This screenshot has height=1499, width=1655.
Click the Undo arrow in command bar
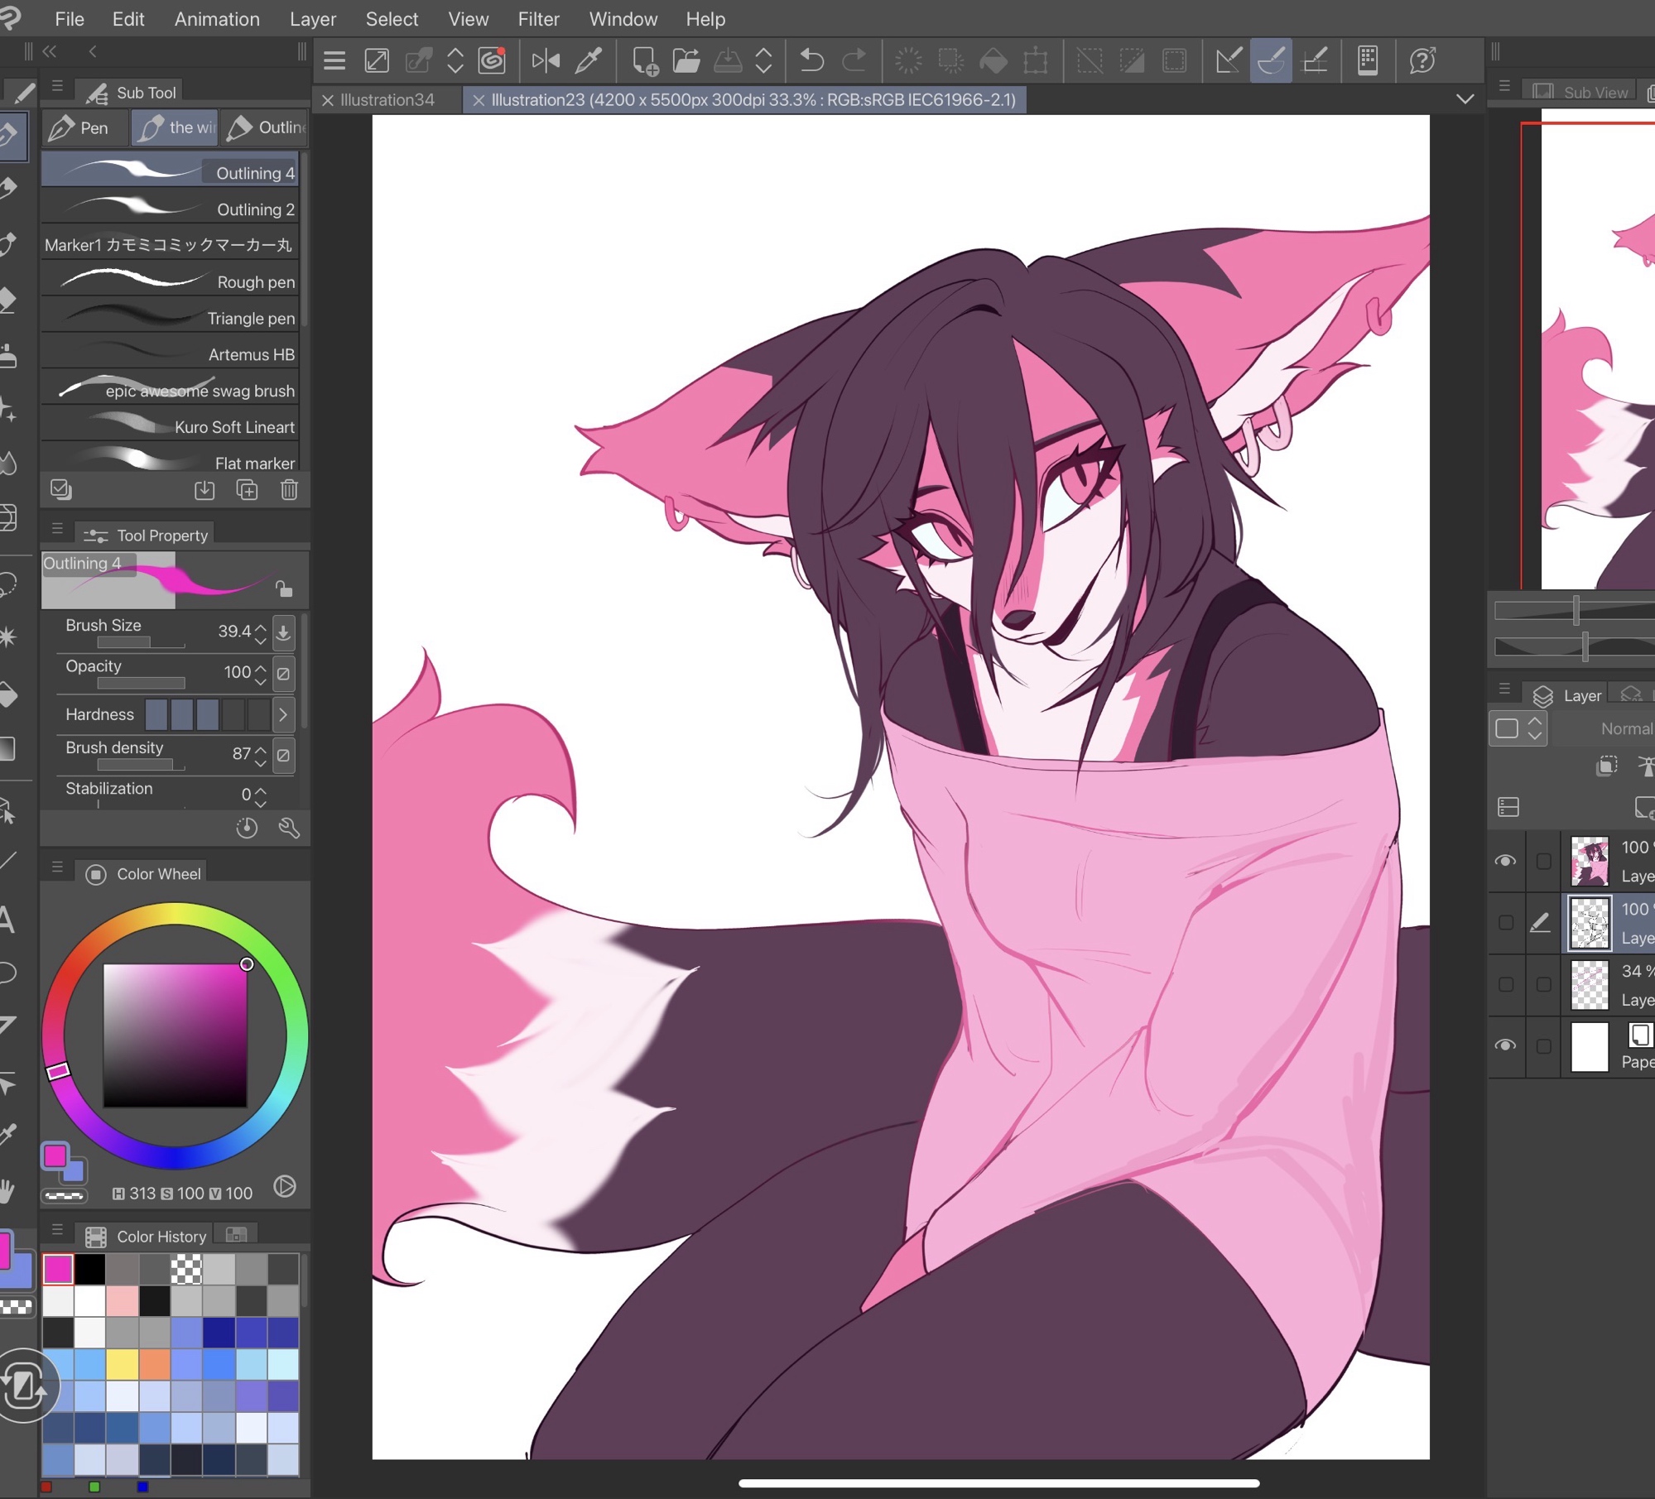pos(812,60)
